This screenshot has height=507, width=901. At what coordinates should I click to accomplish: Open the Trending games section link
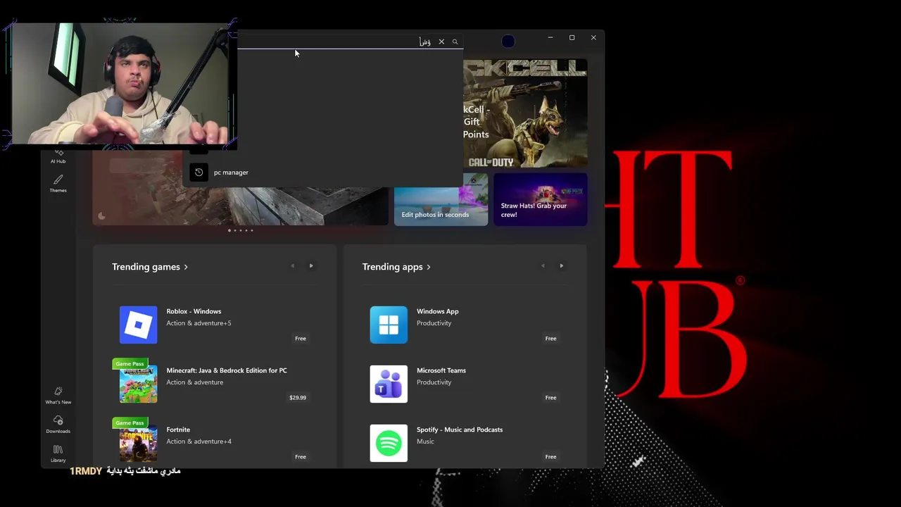pyautogui.click(x=150, y=267)
